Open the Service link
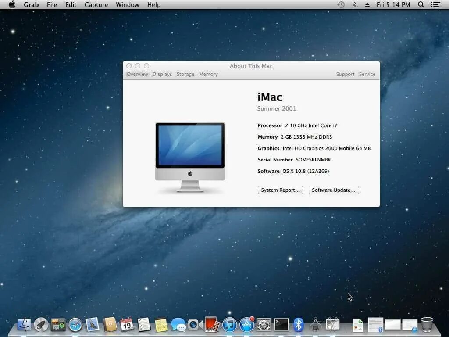Viewport: 449px width, 337px height. (x=367, y=74)
